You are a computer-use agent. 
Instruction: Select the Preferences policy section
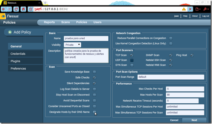tap(26, 69)
